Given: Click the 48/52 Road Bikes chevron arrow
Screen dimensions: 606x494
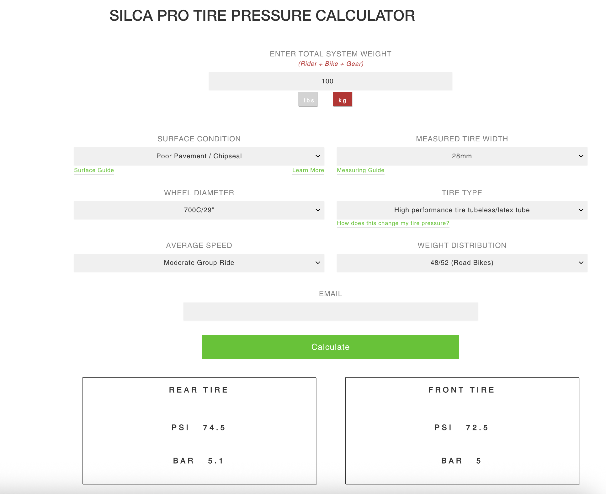Looking at the screenshot, I should (x=581, y=263).
